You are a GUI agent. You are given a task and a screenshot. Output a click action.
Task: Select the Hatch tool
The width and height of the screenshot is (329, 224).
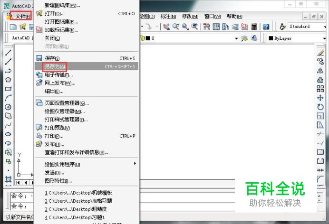pos(8,179)
